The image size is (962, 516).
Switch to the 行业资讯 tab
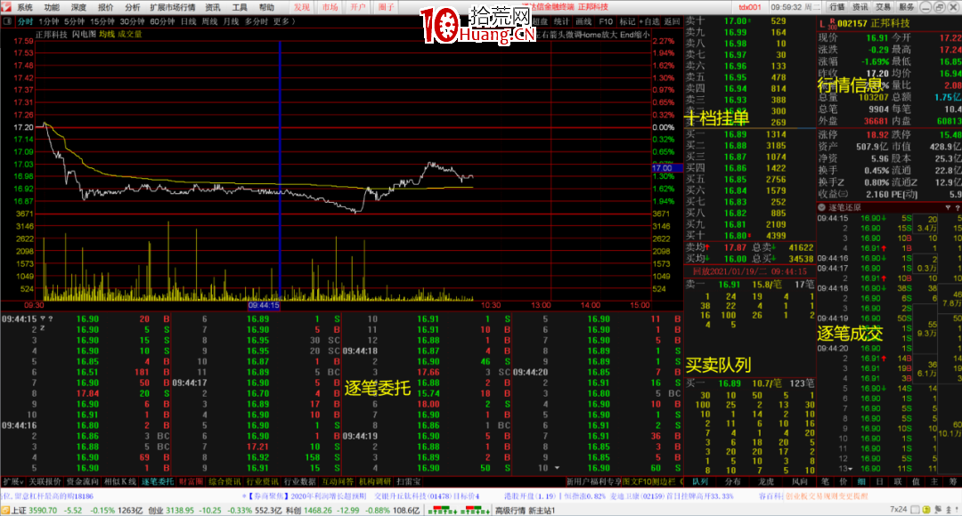click(262, 482)
